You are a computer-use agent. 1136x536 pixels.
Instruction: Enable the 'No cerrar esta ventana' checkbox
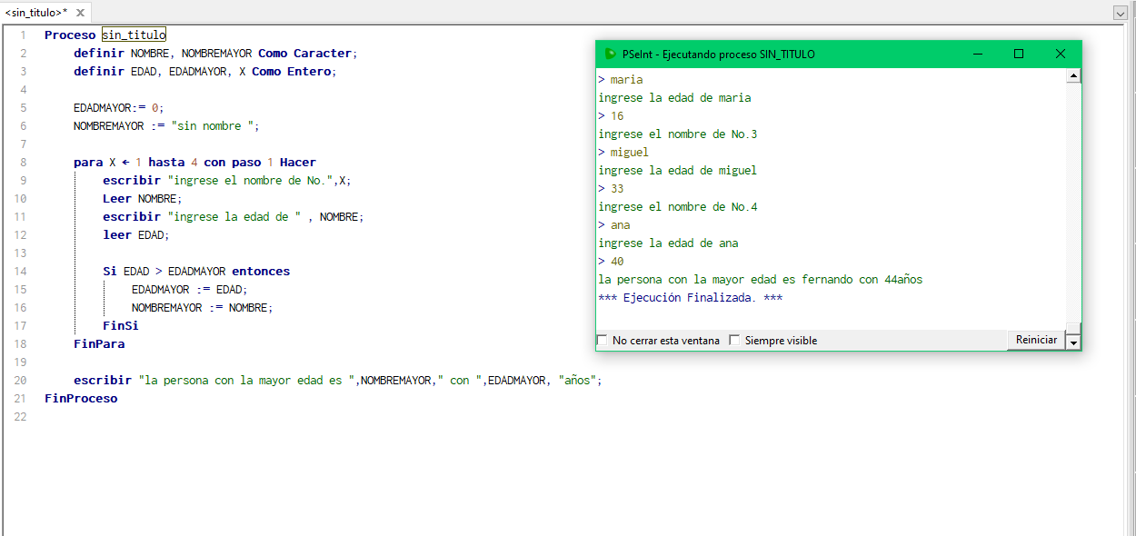click(x=602, y=341)
